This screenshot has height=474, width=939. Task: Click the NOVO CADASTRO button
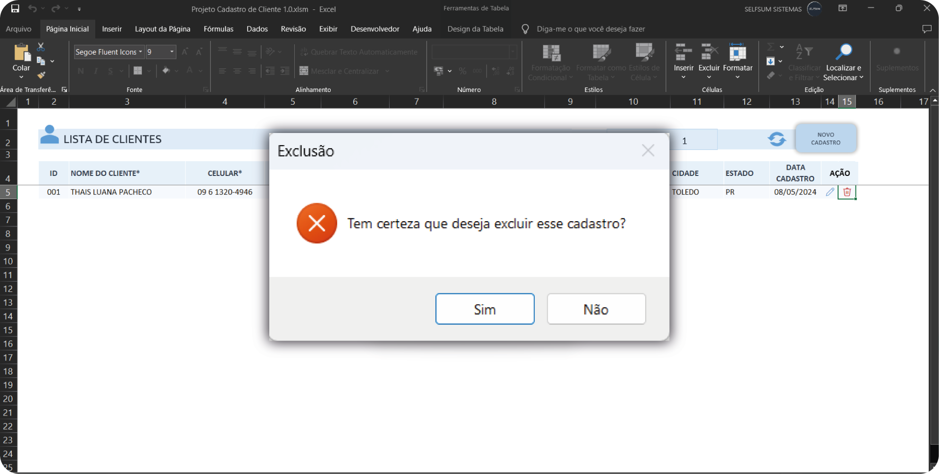point(825,139)
